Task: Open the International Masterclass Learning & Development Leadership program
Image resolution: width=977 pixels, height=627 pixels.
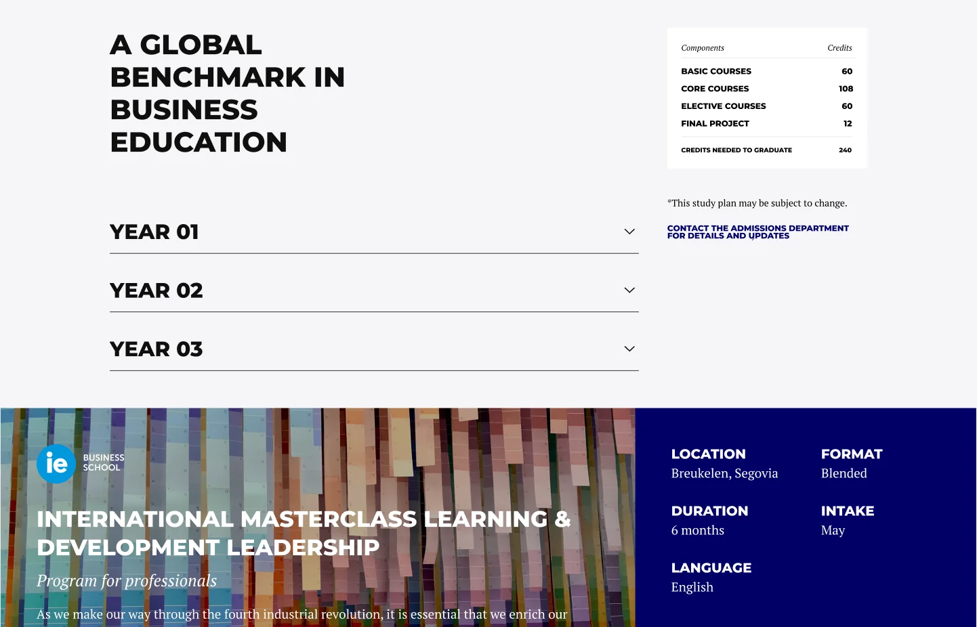Action: (304, 534)
